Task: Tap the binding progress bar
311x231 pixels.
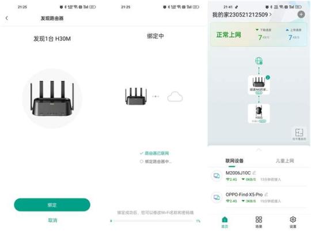Action: pos(152,221)
